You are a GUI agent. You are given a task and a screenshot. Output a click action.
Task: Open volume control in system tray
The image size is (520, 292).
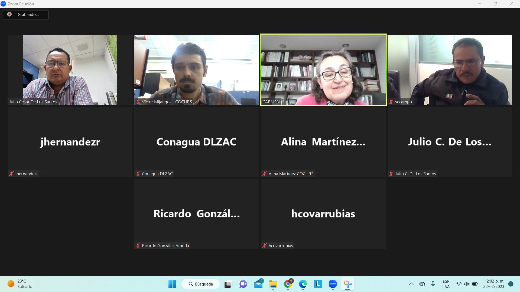[466, 284]
